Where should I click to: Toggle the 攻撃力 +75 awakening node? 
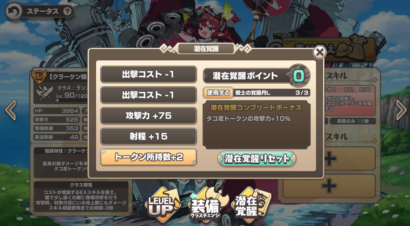[148, 116]
